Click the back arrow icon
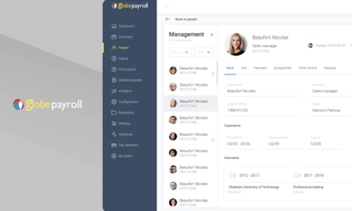The image size is (352, 211). (168, 19)
